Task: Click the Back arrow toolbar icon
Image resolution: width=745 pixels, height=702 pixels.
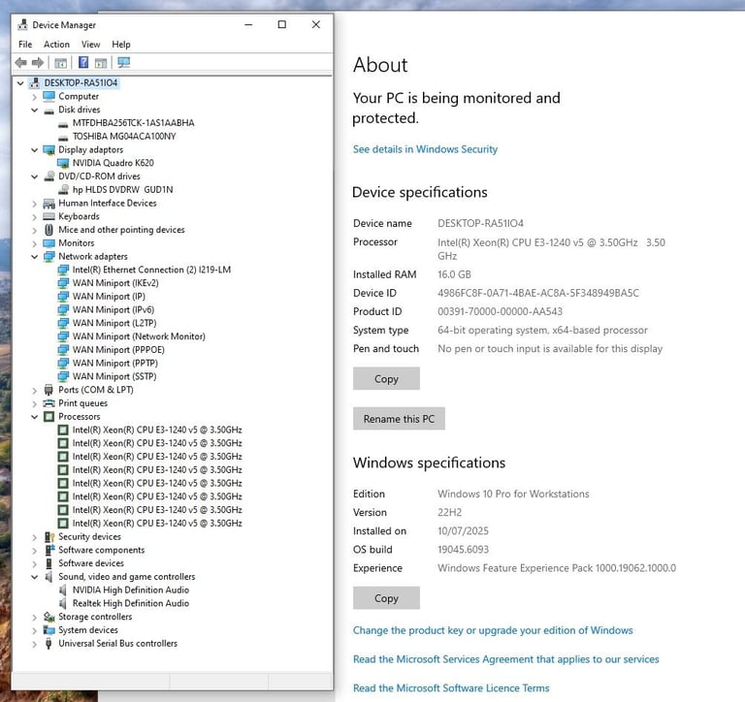Action: 21,62
